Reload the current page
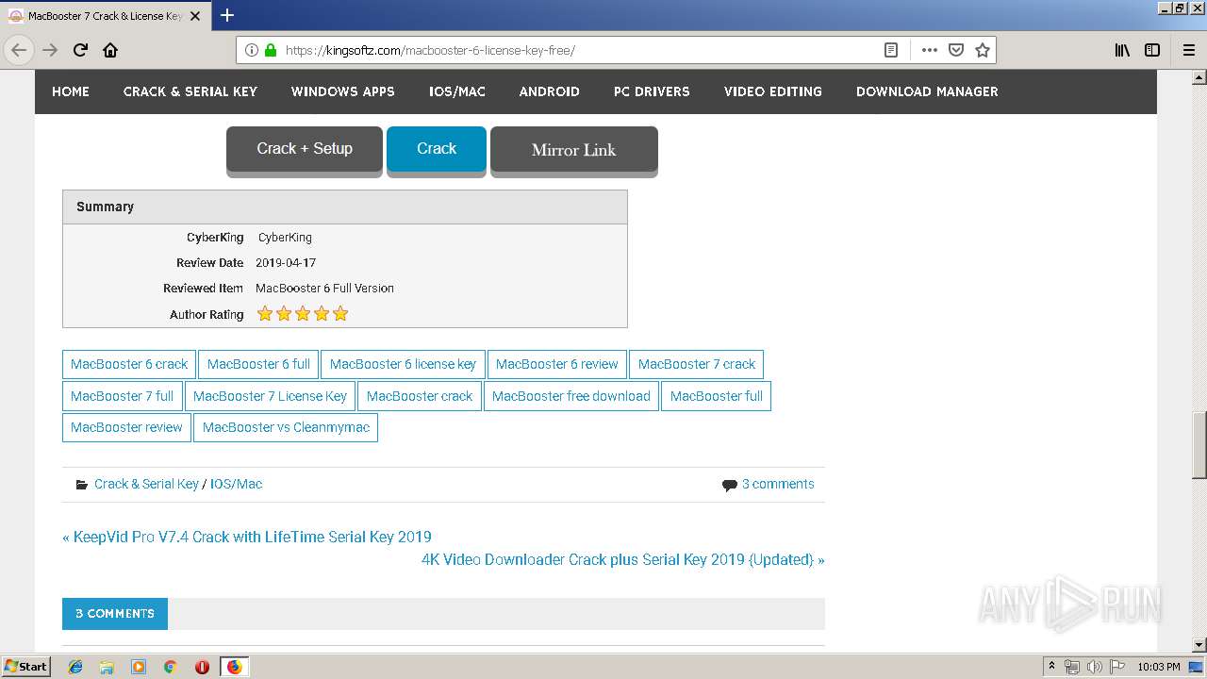 click(80, 50)
